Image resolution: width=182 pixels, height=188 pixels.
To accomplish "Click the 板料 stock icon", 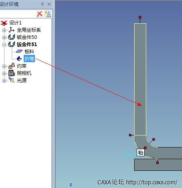I will 19,51.
